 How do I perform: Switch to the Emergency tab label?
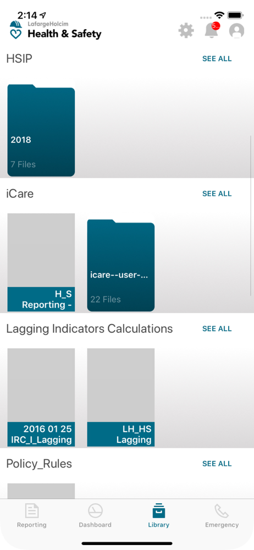point(222,525)
